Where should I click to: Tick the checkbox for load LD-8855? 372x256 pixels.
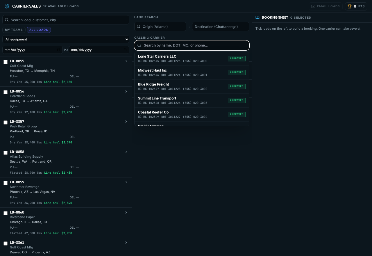(6, 62)
